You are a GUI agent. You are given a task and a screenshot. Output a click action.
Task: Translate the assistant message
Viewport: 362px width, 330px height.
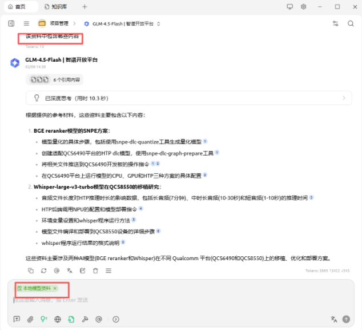pos(70,271)
